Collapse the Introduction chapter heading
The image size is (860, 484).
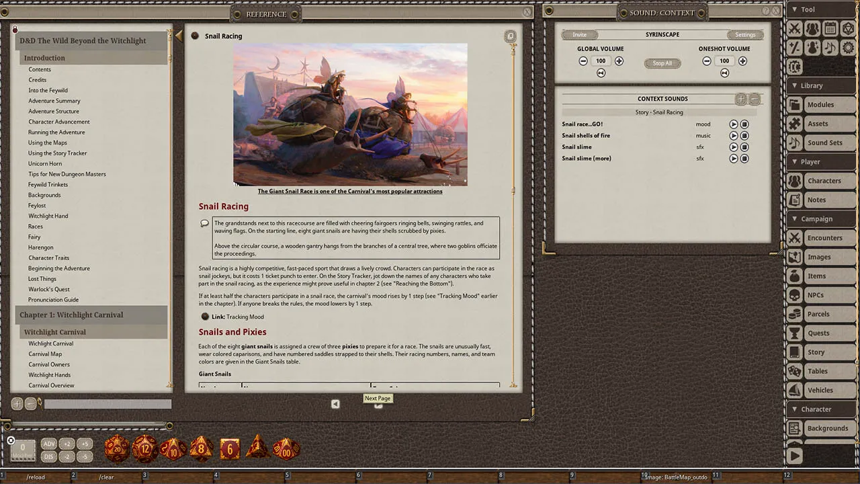(93, 58)
